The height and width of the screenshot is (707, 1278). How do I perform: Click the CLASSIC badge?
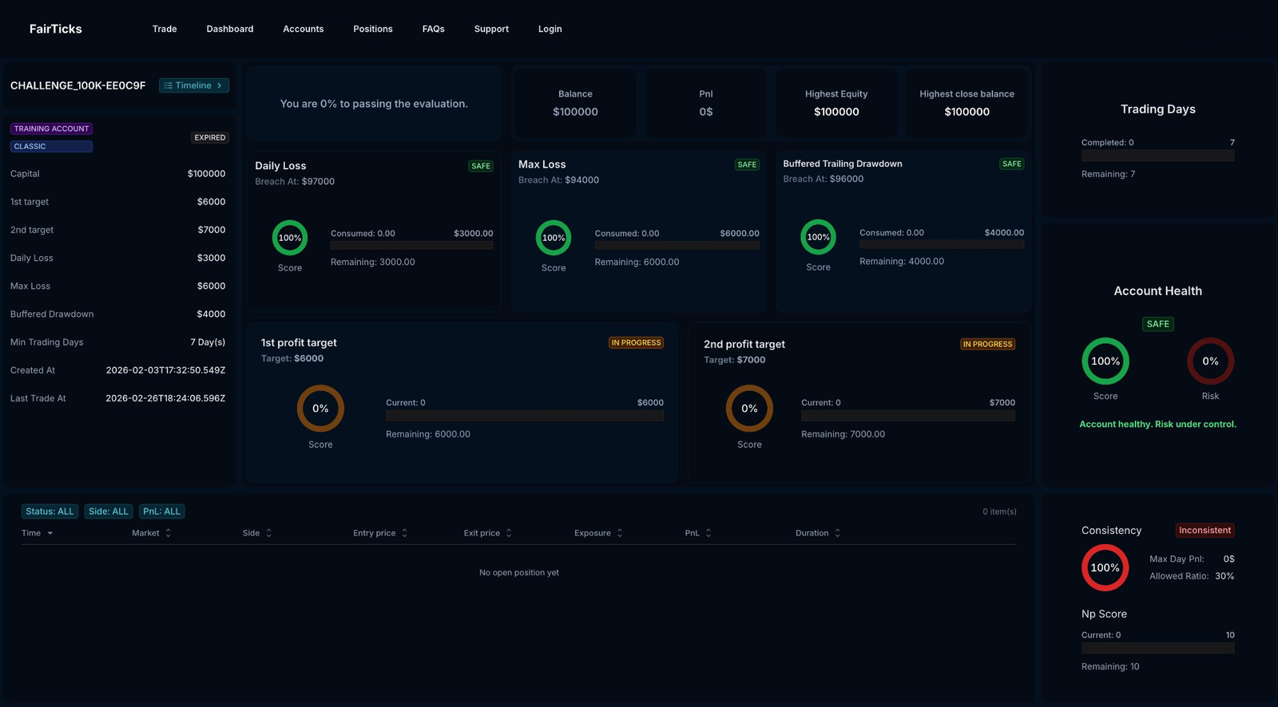[x=51, y=146]
